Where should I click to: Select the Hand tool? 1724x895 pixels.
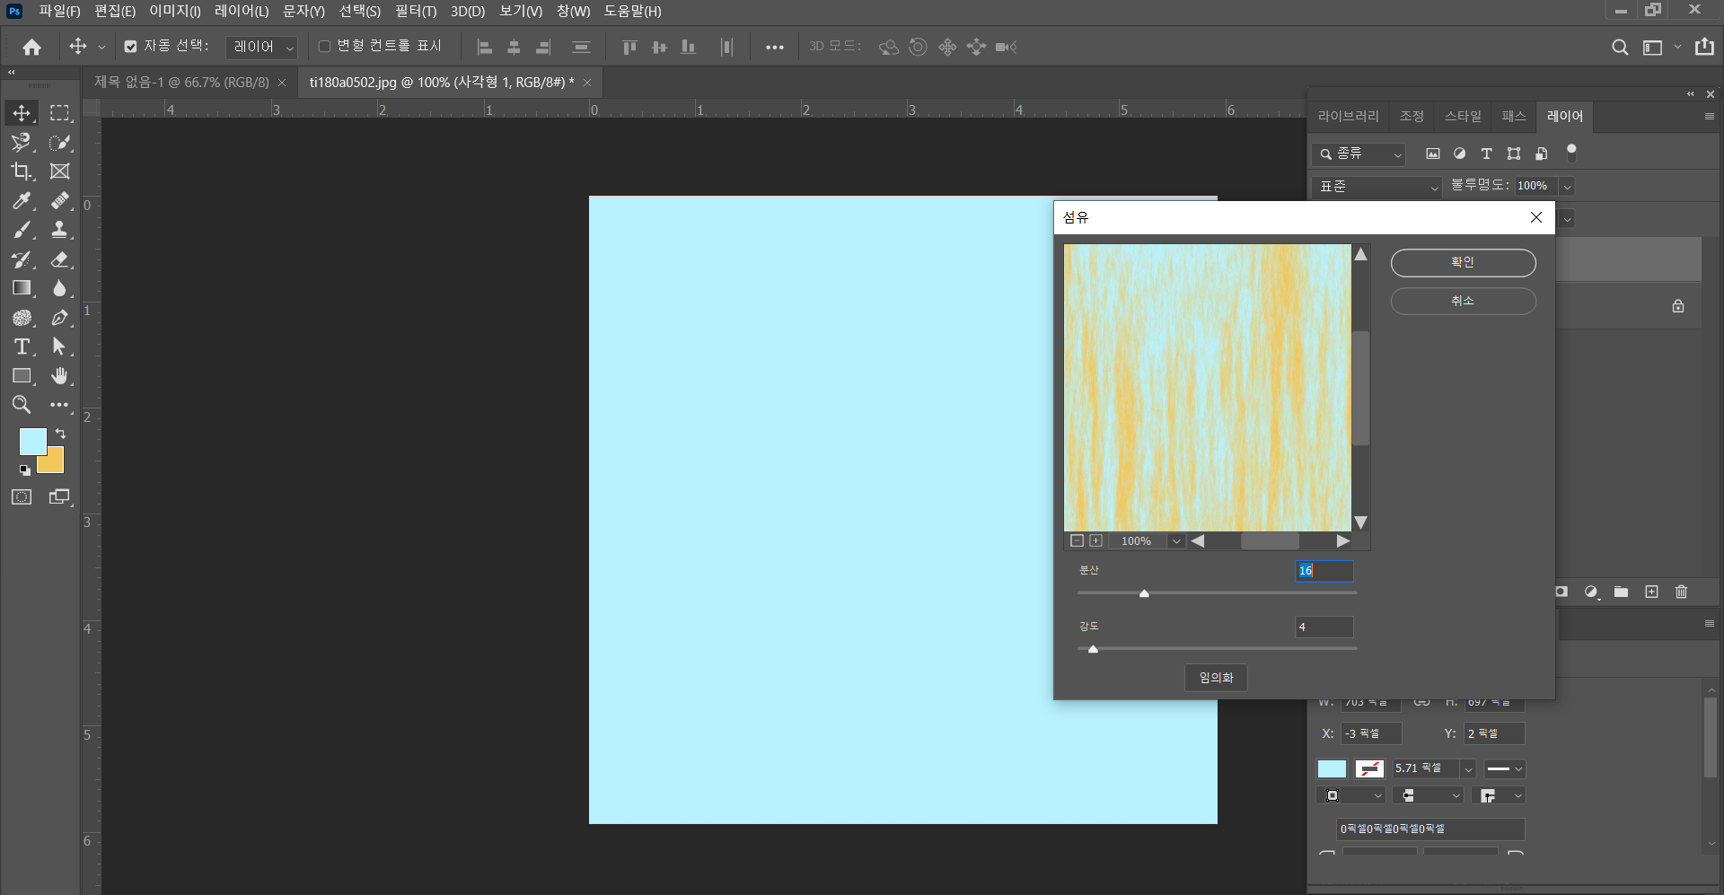coord(59,376)
